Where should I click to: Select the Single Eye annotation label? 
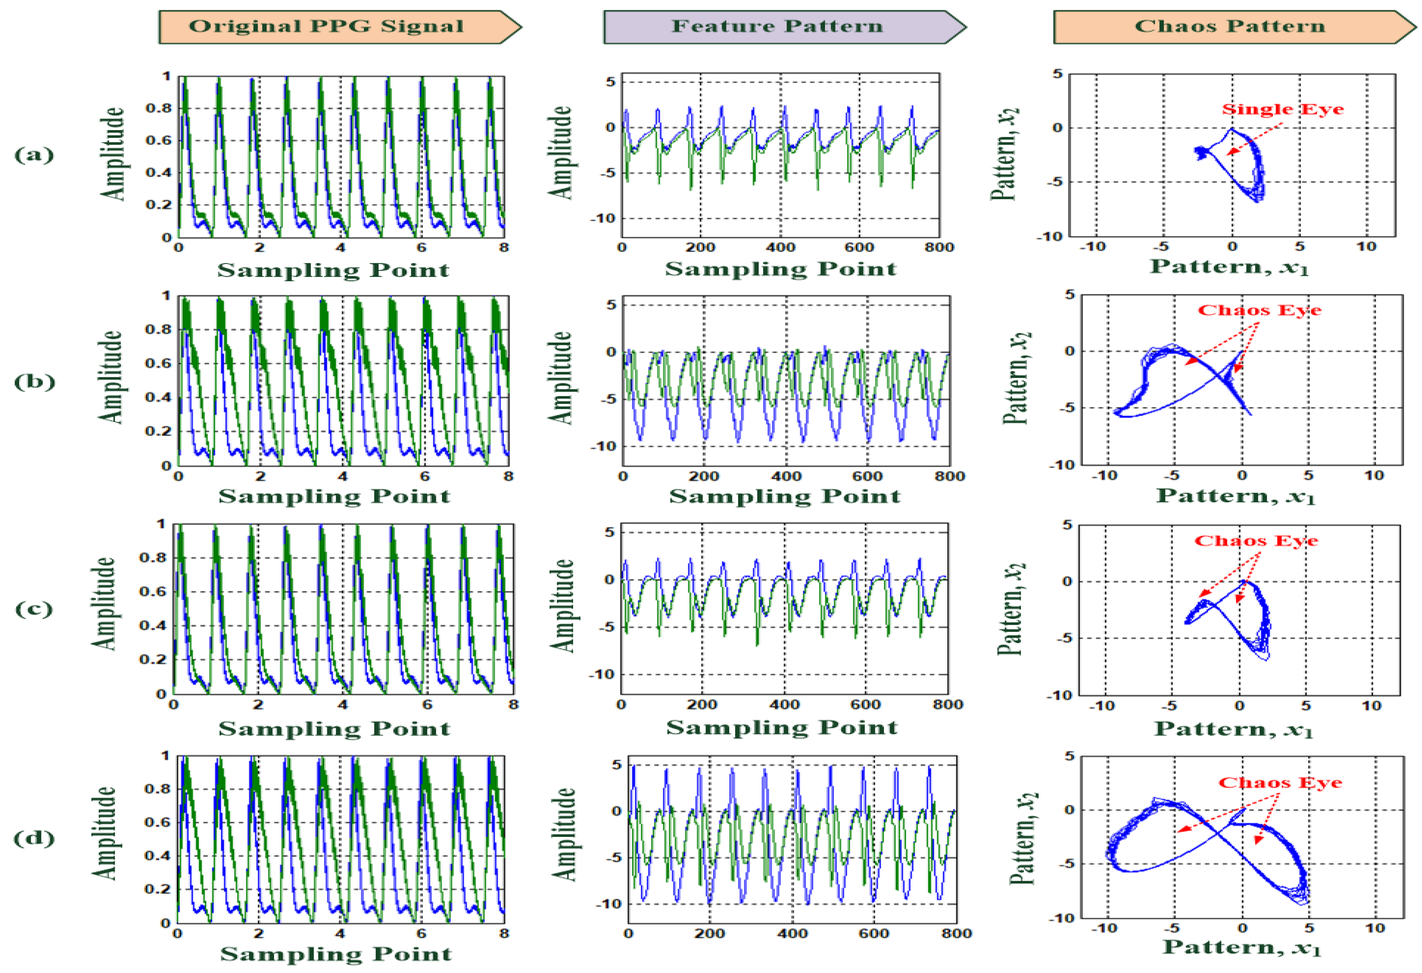click(x=1282, y=109)
